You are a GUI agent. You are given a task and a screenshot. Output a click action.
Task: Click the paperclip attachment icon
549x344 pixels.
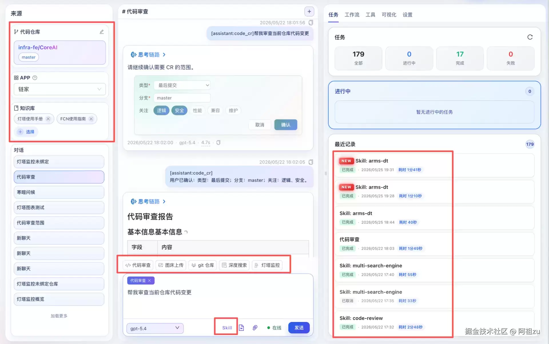(x=255, y=328)
